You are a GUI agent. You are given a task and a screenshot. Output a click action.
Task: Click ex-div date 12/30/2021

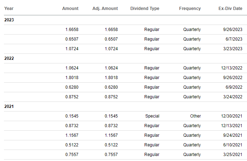coord(232,116)
